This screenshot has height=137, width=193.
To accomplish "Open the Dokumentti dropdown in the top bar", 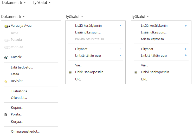I will tap(14, 3).
